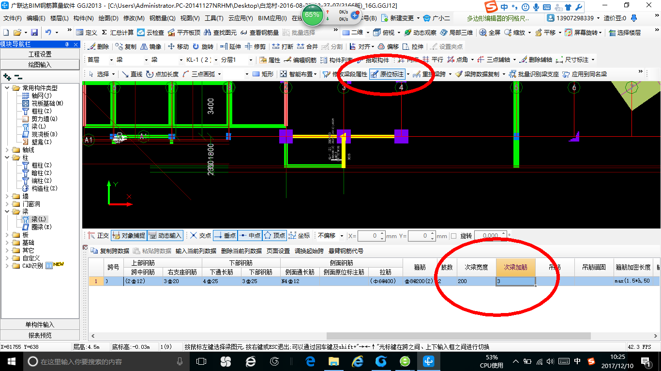
Task: Toggle 坐标 coordinate snap
Action: point(299,236)
